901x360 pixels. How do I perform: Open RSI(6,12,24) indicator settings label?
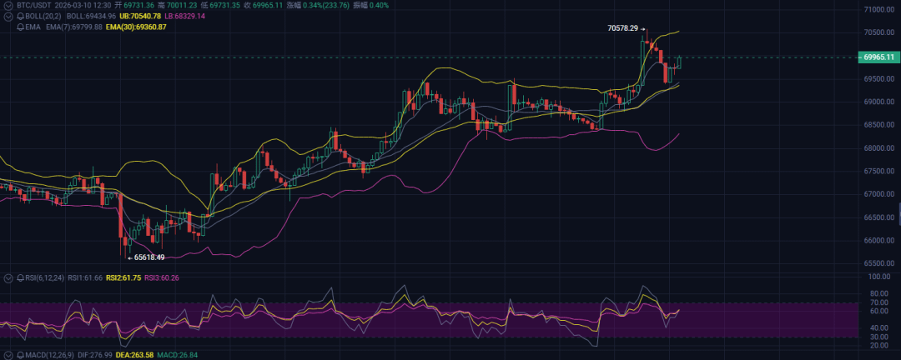(45, 277)
